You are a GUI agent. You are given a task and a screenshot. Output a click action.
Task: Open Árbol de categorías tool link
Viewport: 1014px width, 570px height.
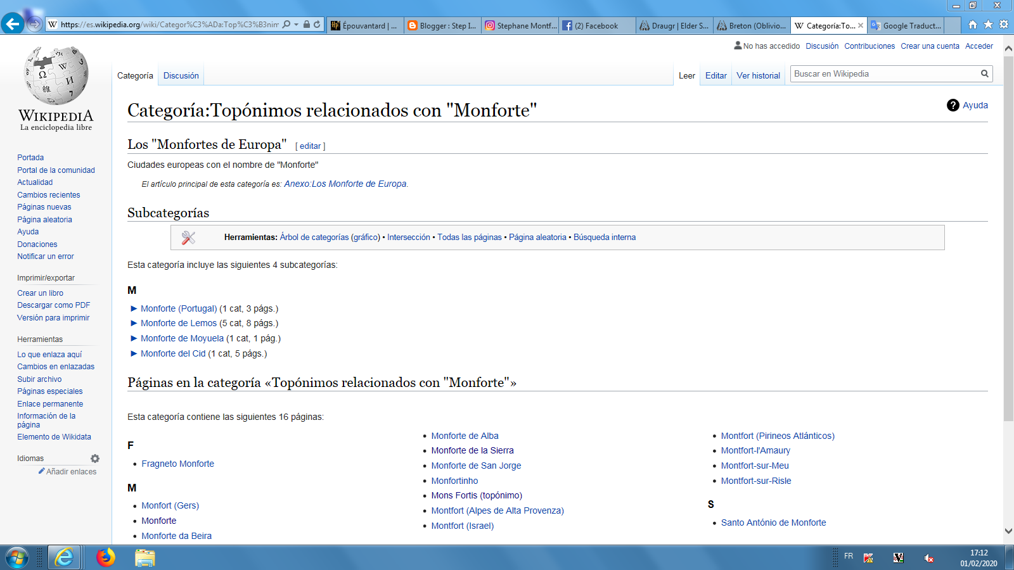pos(314,237)
